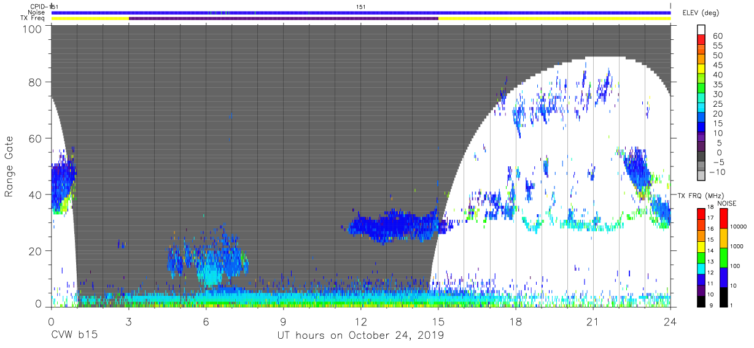The image size is (754, 348).
Task: Click the '3' hour tick on UT axis
Action: click(128, 321)
